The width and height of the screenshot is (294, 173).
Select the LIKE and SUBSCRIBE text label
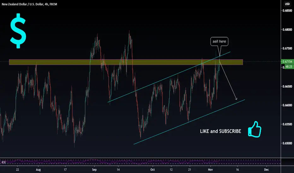tap(220, 131)
